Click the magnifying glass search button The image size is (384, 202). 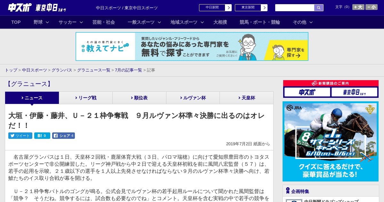pyautogui.click(x=319, y=8)
